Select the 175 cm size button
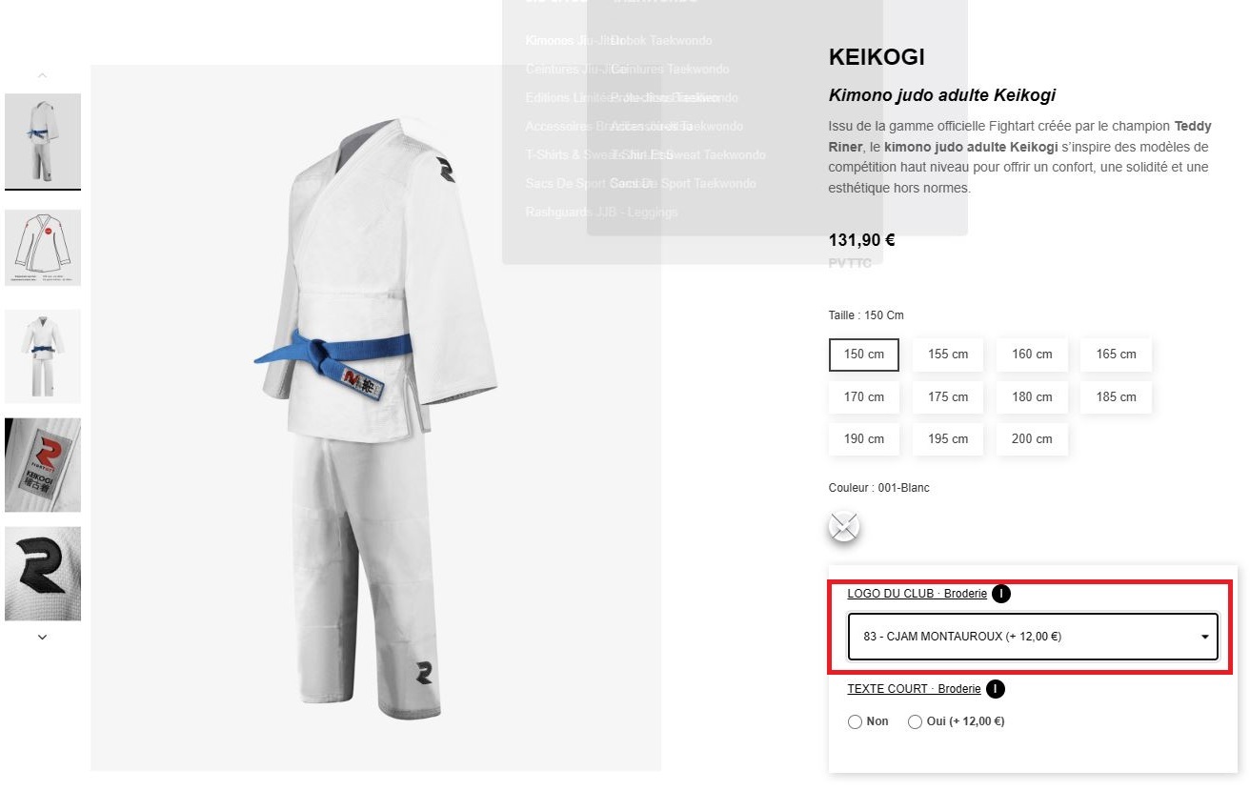The height and width of the screenshot is (791, 1250). coord(948,397)
